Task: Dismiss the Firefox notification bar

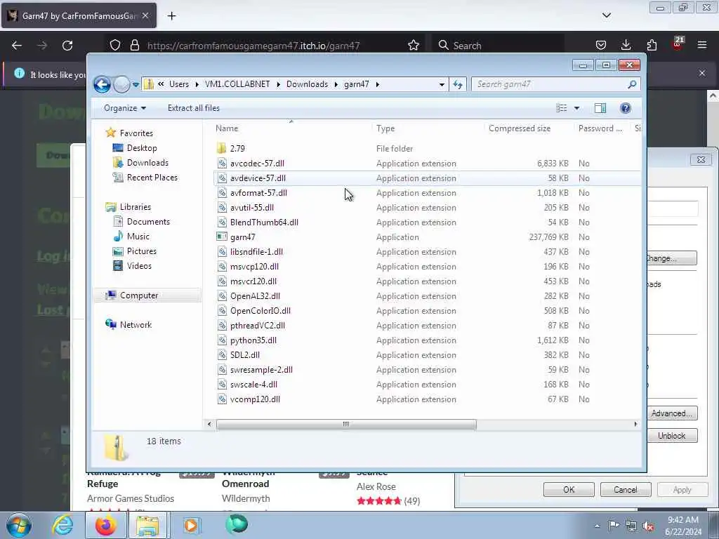Action: coord(702,73)
